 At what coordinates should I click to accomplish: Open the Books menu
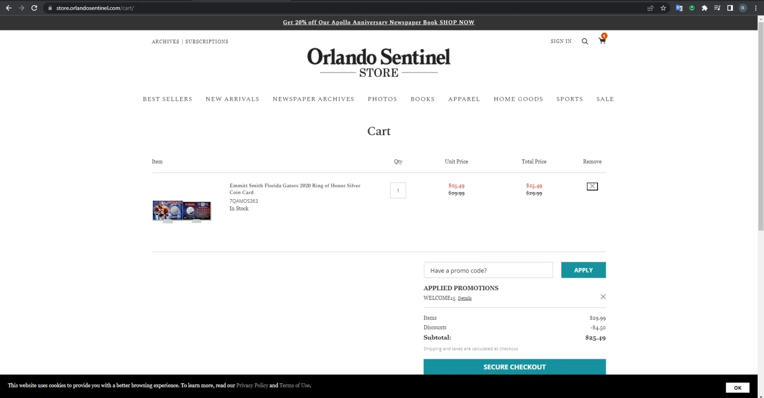coord(423,99)
